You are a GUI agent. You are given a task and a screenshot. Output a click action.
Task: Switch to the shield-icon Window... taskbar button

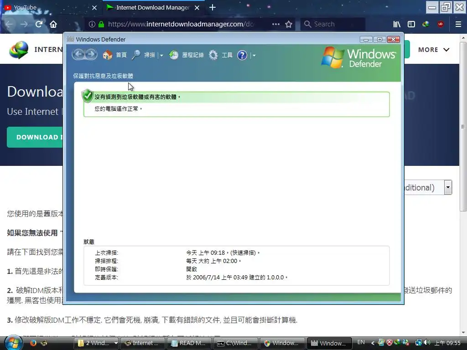coord(282,343)
